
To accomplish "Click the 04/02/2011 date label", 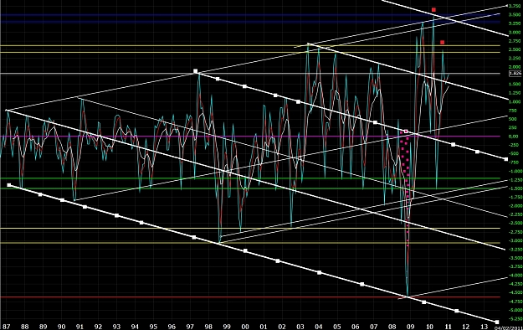I will [x=508, y=327].
